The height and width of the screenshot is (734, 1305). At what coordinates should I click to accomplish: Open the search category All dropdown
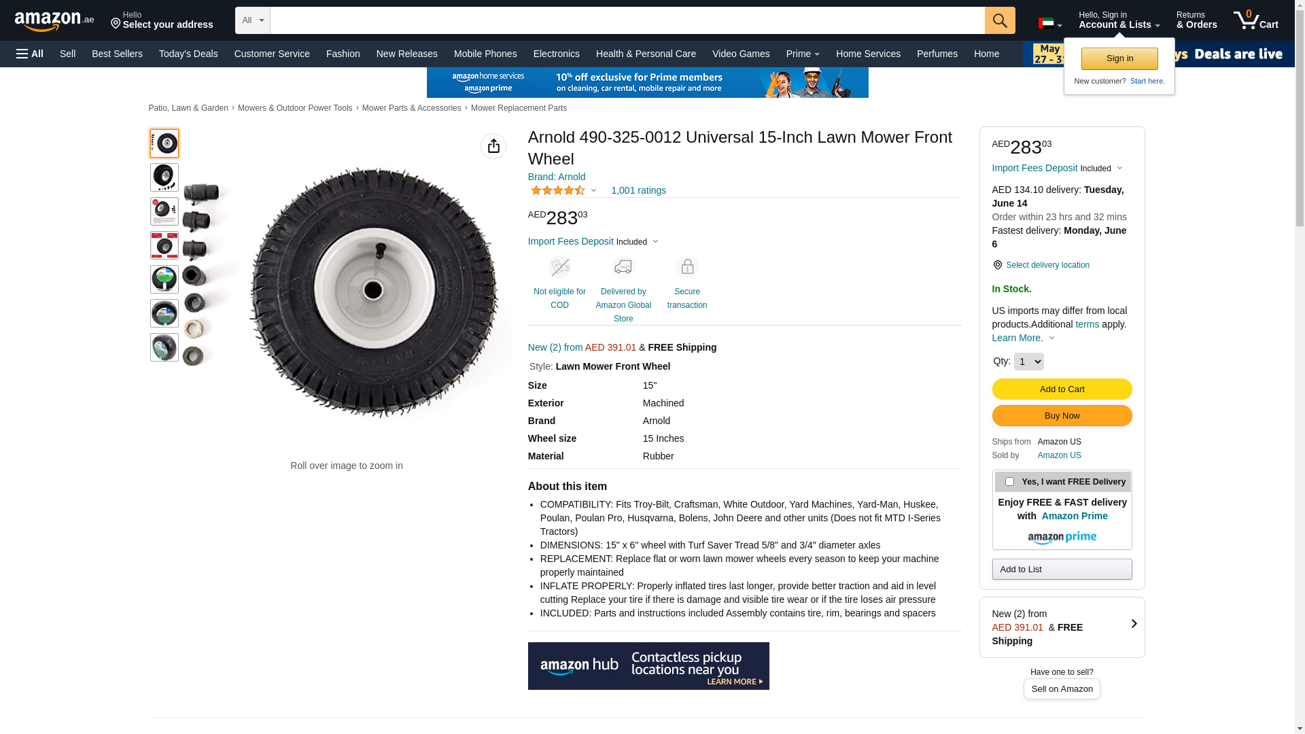252,20
